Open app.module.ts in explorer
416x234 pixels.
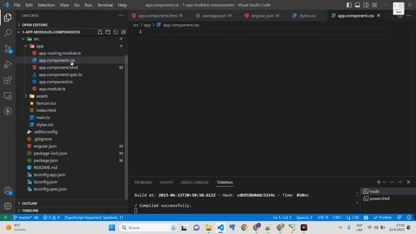coord(52,89)
